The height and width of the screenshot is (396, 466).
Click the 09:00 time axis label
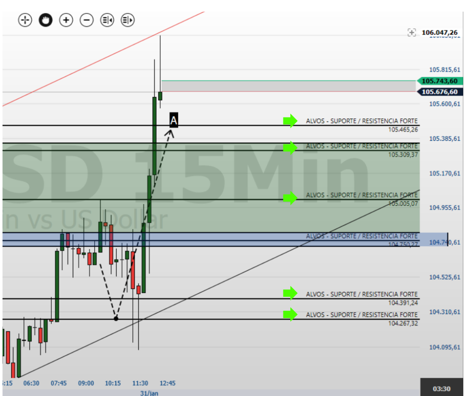86,383
